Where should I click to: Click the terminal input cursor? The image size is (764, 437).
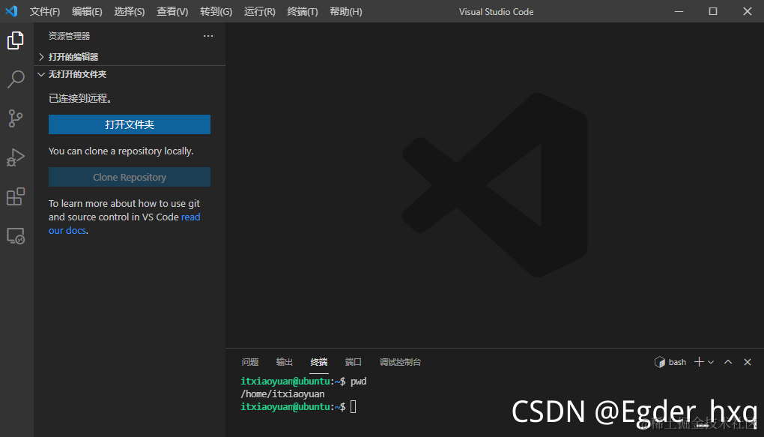[354, 406]
